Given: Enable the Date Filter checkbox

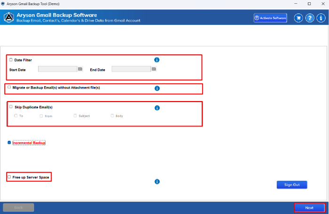Looking at the screenshot, I should [x=11, y=60].
